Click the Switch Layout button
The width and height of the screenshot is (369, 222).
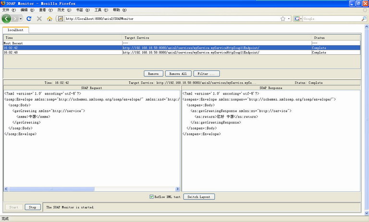[199, 197]
